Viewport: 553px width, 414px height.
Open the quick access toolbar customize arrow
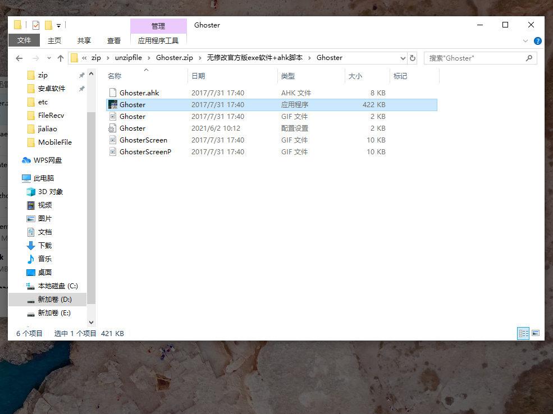tap(58, 25)
